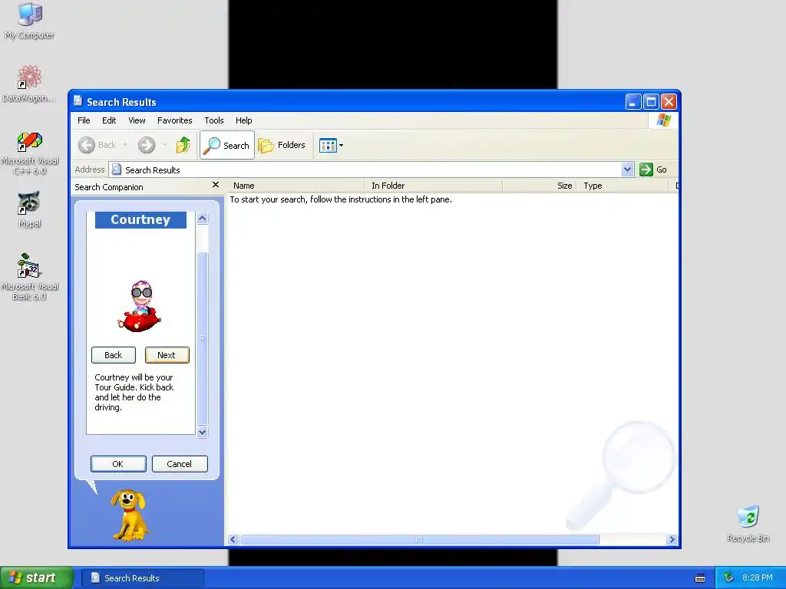The image size is (786, 589).
Task: Show the Folders pane
Action: tap(282, 145)
